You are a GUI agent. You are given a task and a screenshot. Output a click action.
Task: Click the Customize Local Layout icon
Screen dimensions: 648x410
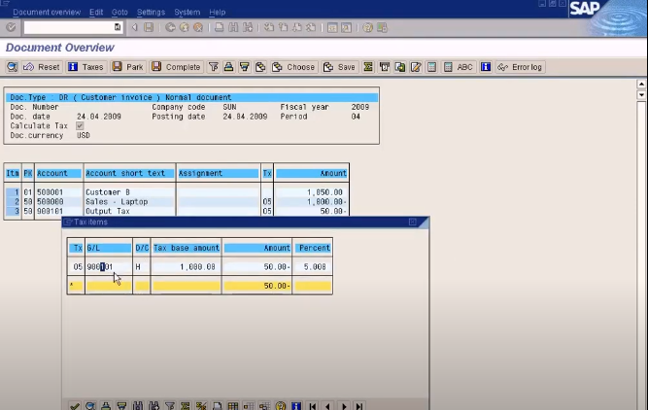coord(382,28)
